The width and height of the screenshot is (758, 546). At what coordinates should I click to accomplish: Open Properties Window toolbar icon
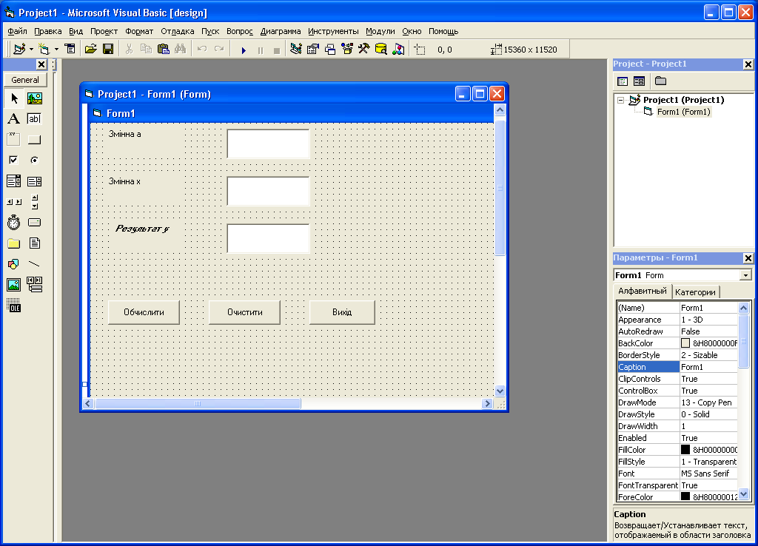(x=313, y=50)
